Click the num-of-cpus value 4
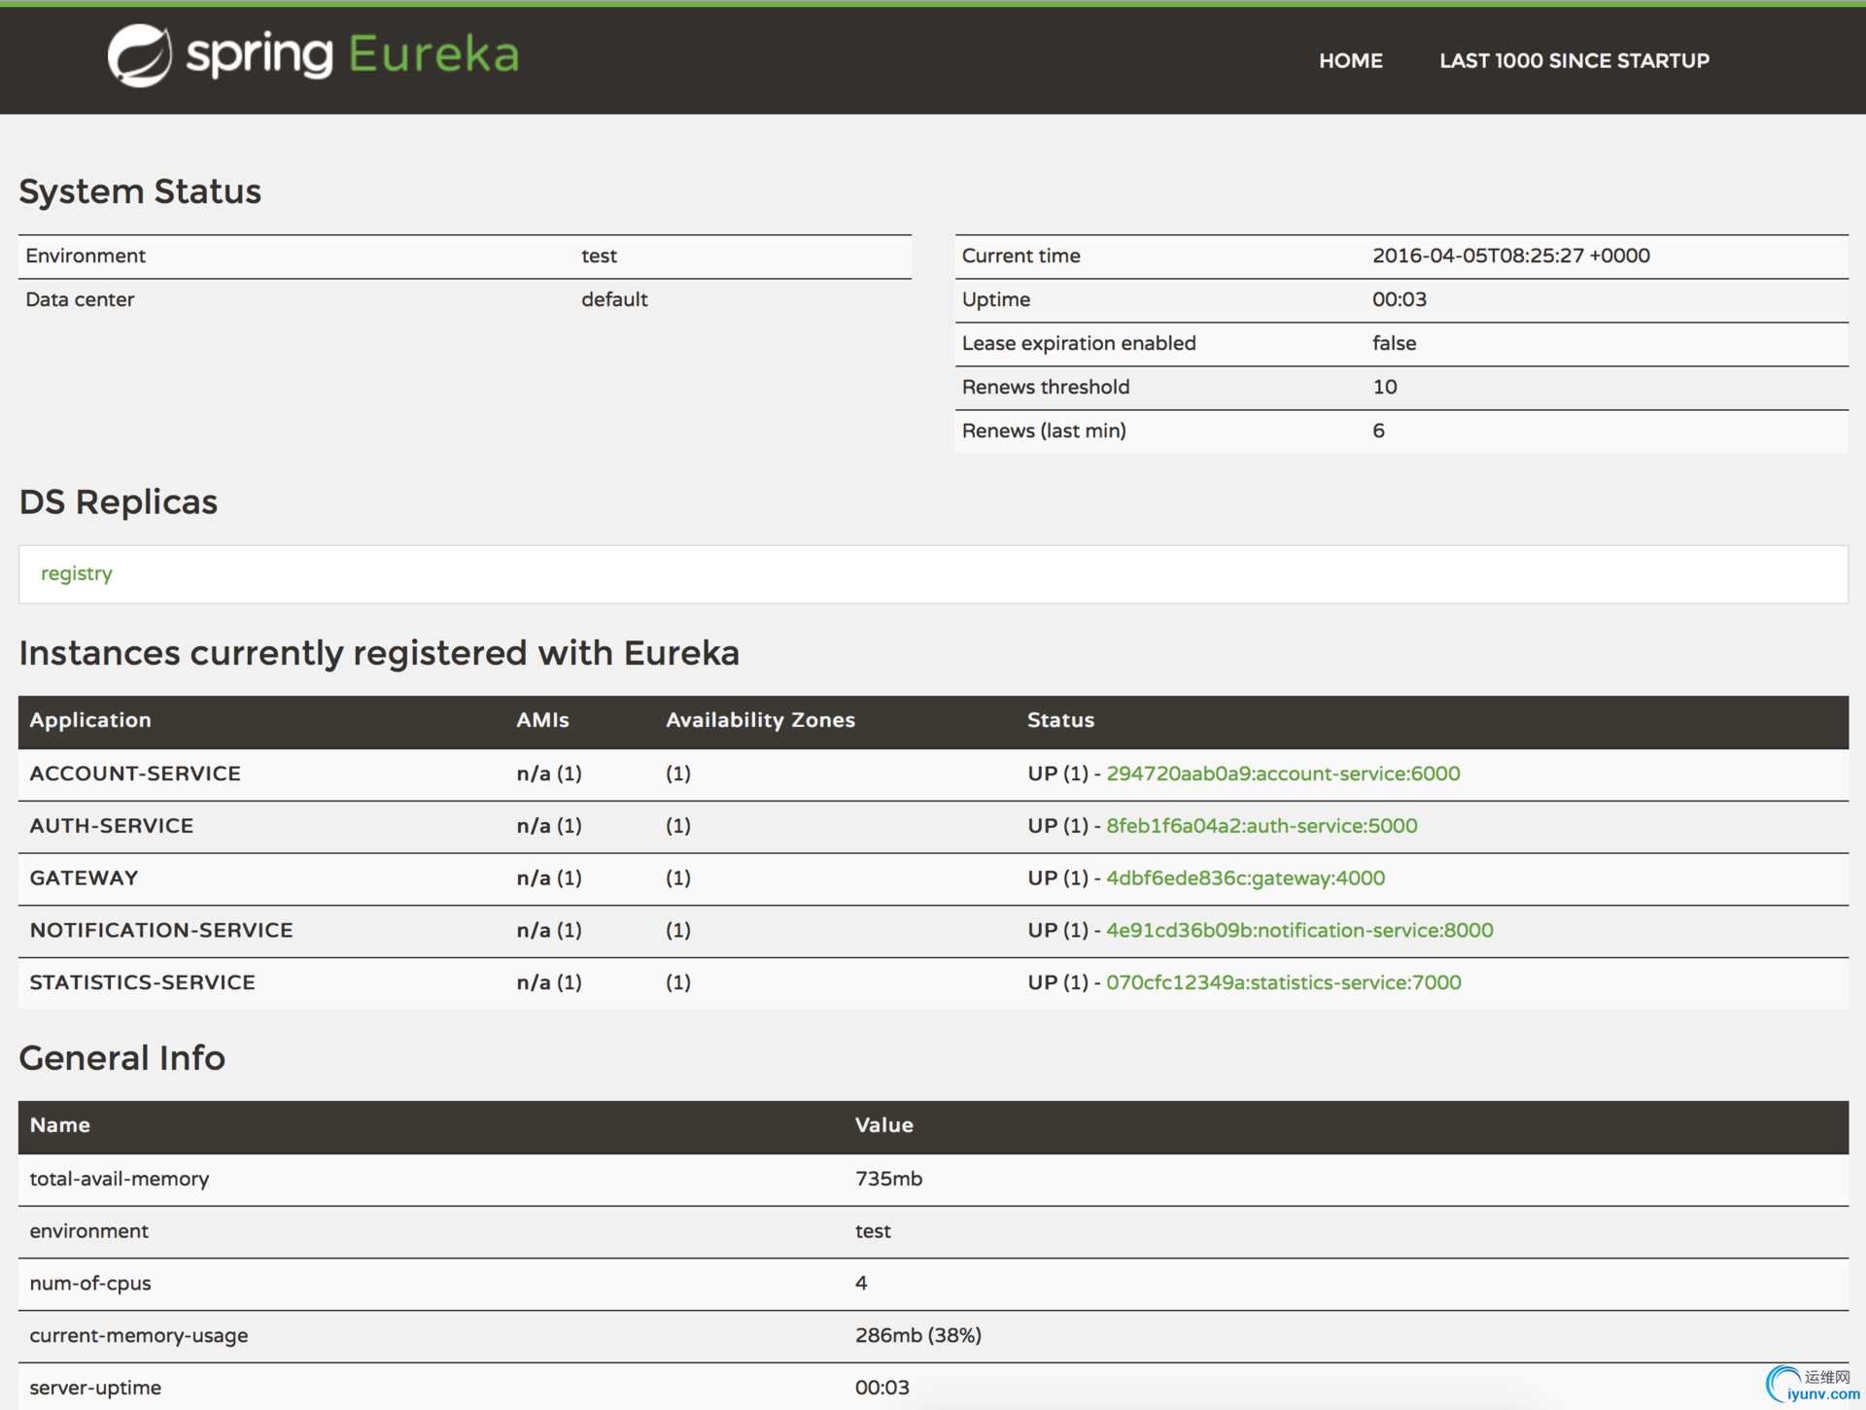1866x1410 pixels. click(x=861, y=1283)
